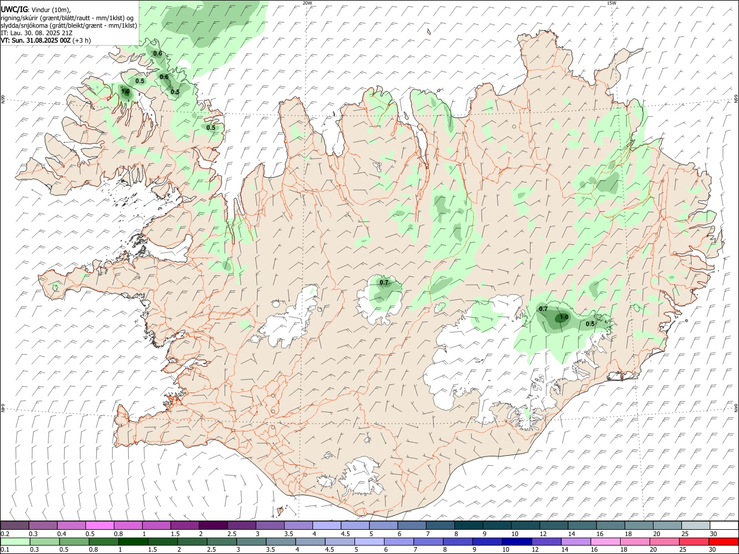The height and width of the screenshot is (554, 739).
Task: Click the 64N latitude label on right edge
Action: click(736, 407)
